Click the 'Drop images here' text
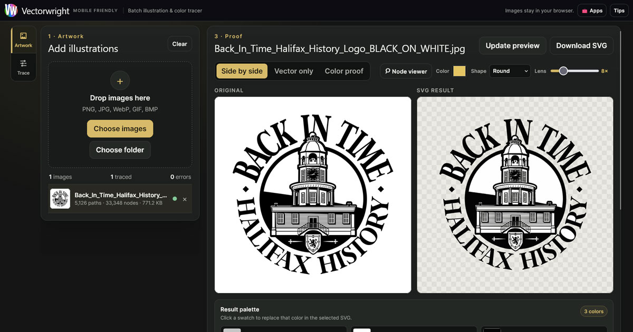The image size is (633, 332). point(120,98)
